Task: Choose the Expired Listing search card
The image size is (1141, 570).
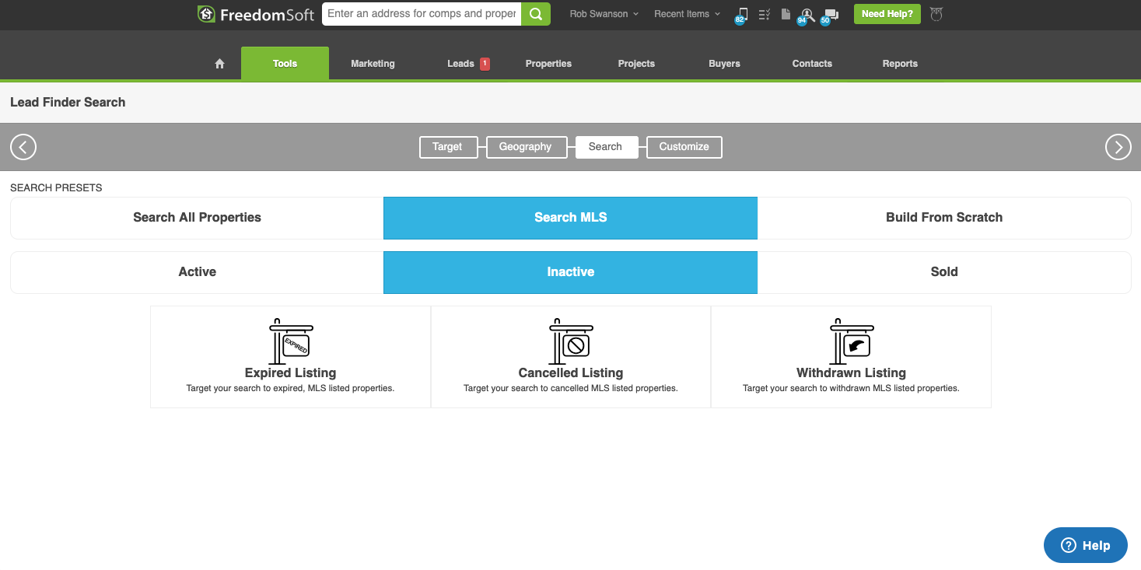Action: [290, 356]
